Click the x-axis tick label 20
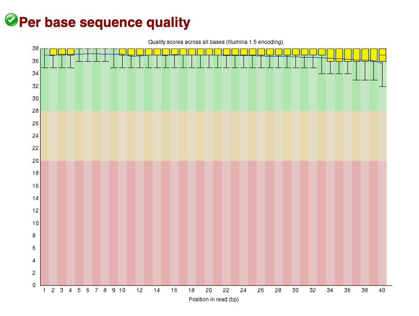Screen dimensions: 419x316 [209, 290]
